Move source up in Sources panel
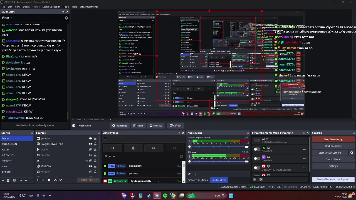Image resolution: width=356 pixels, height=200 pixels. pyautogui.click(x=55, y=180)
